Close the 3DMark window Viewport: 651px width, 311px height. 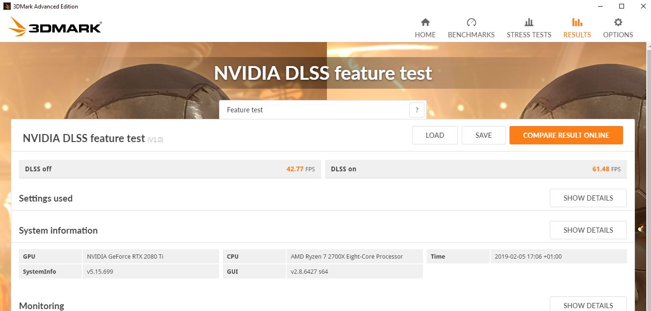(642, 7)
